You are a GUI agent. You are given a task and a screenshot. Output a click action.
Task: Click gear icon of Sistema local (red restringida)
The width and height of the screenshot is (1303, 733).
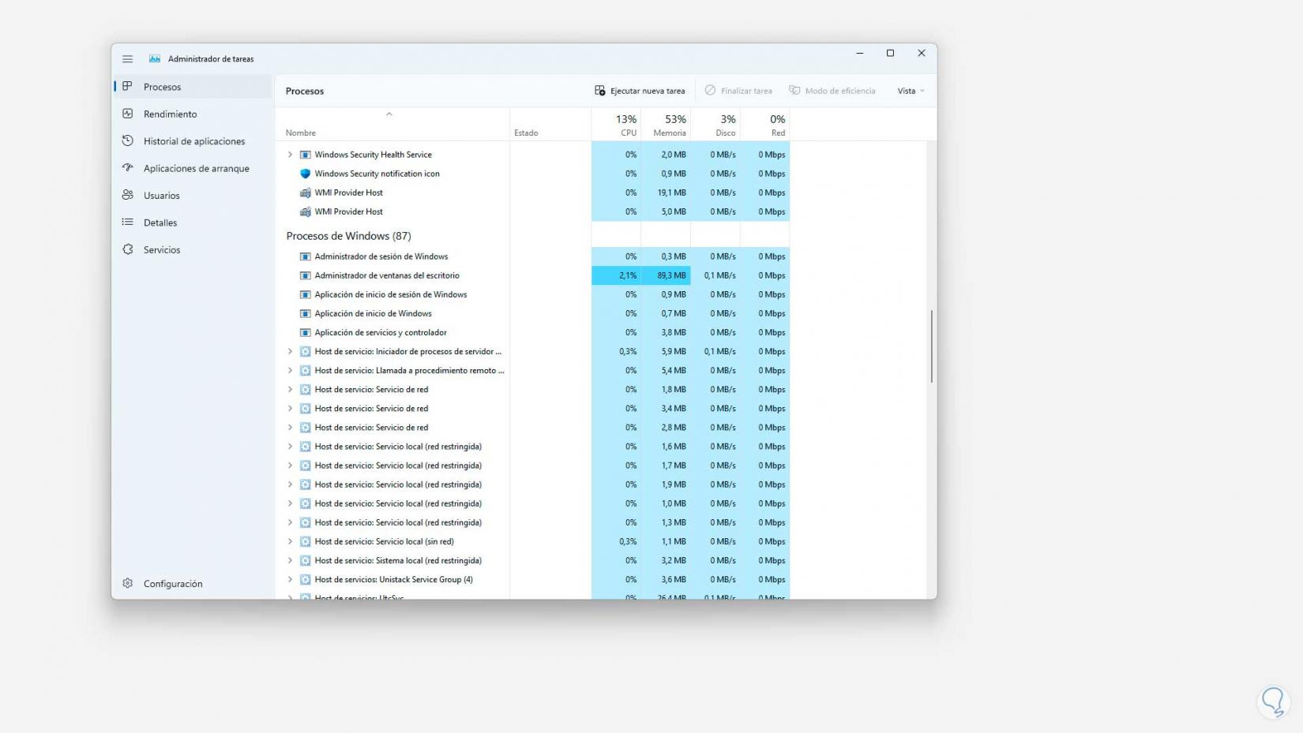click(306, 561)
